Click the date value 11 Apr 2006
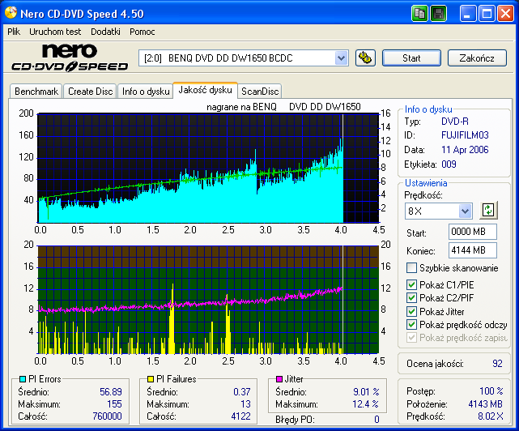 point(465,150)
